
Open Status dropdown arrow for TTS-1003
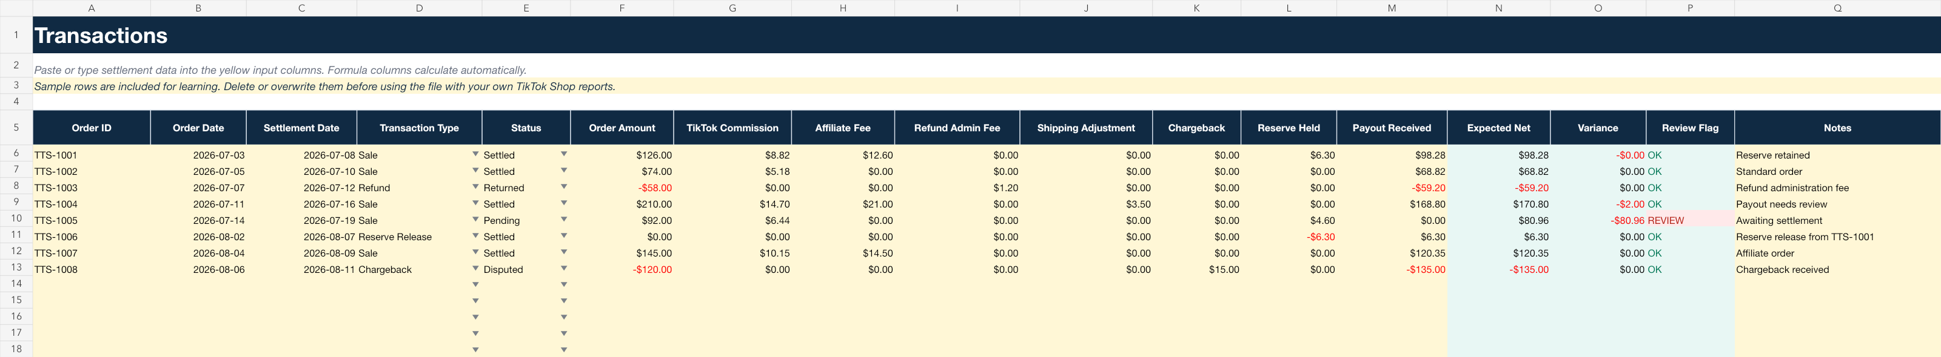563,187
